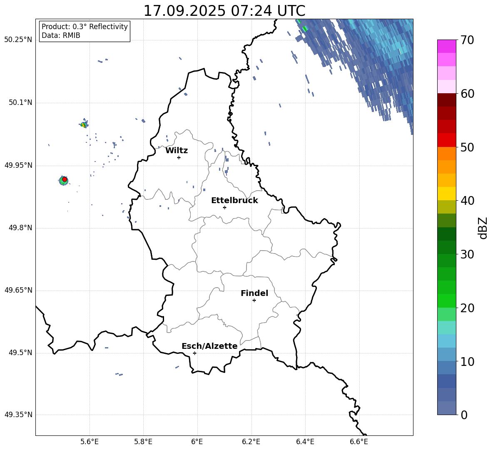Click the title '17.09.2025 07:24 UTC'
493x450 pixels.
pos(224,11)
